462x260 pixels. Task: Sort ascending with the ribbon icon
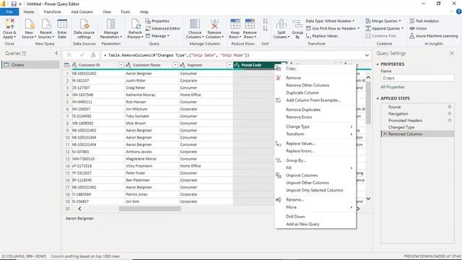(x=265, y=21)
